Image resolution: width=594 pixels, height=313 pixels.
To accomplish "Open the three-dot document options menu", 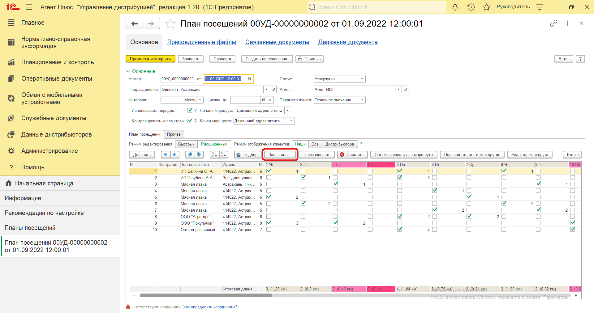I will pos(567,23).
